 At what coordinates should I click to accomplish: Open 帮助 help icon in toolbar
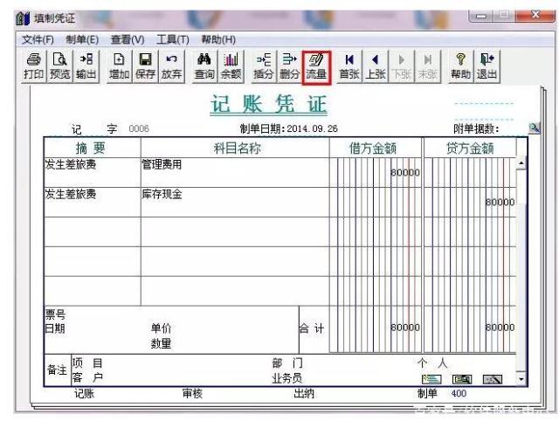[460, 66]
